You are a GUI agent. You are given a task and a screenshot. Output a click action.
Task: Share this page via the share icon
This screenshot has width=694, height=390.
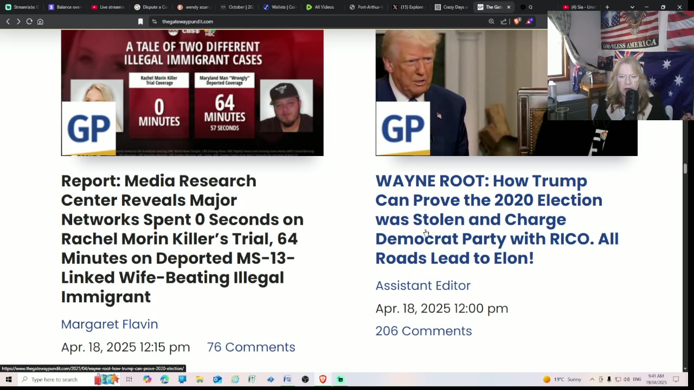[x=504, y=22]
